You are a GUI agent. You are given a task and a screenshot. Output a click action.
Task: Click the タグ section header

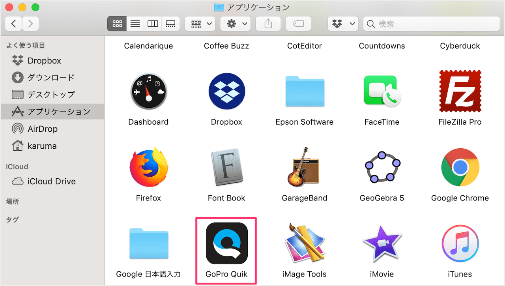click(x=13, y=220)
